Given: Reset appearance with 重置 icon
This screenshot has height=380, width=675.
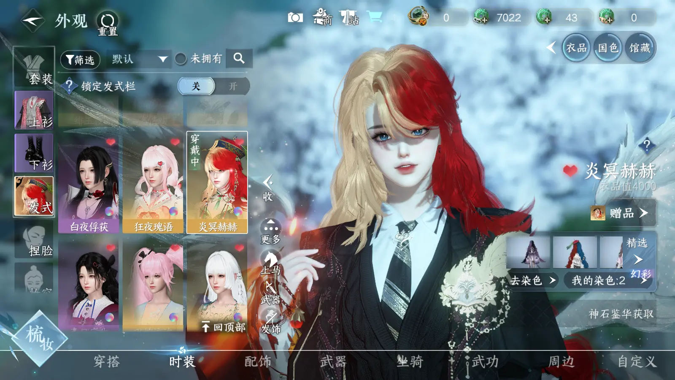Looking at the screenshot, I should point(108,24).
